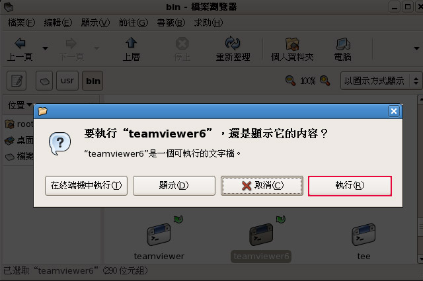Click the window menu icon in titlebar
423x281 pixels.
[9, 7]
